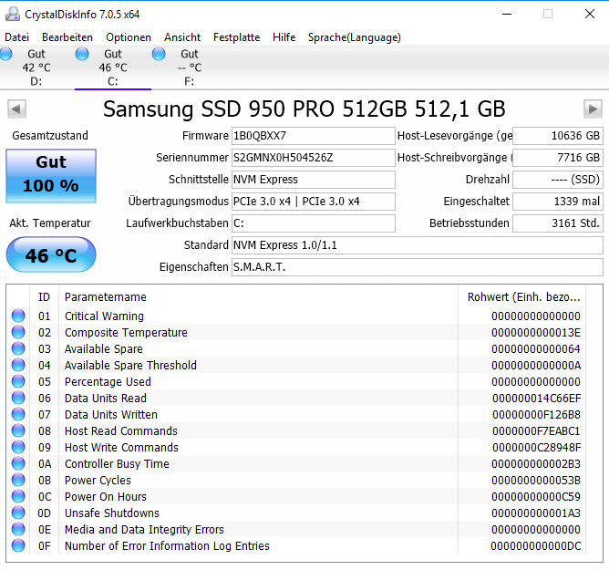
Task: Click the Rohwert column header
Action: click(522, 297)
